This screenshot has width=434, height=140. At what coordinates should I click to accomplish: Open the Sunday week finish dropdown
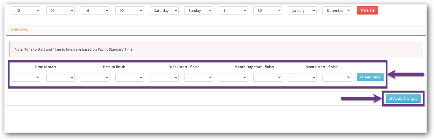click(x=198, y=10)
